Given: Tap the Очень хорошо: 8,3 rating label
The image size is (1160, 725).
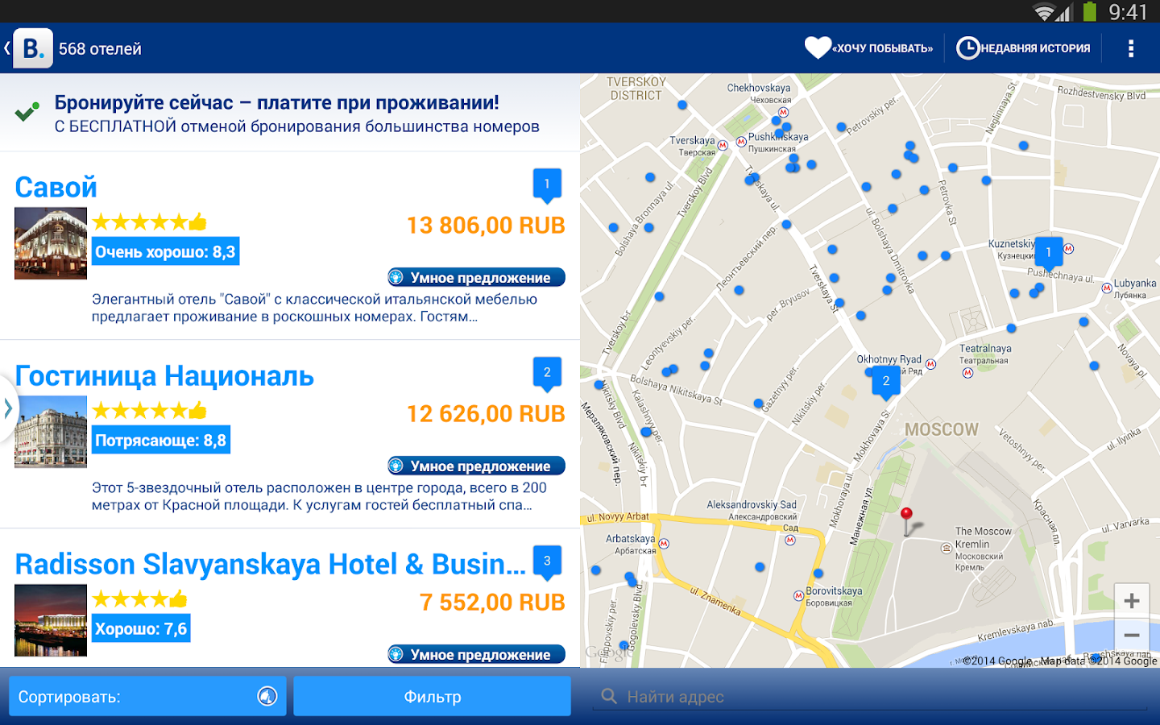Looking at the screenshot, I should [165, 251].
